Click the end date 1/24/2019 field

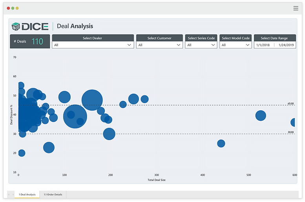[x=286, y=45]
